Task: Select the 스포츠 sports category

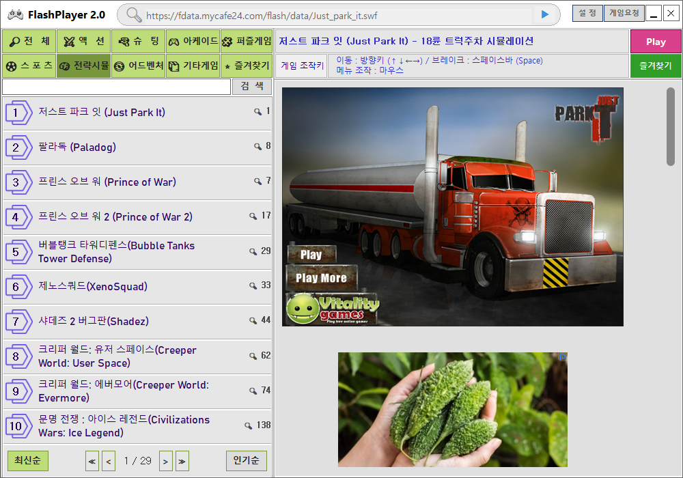Action: (29, 66)
